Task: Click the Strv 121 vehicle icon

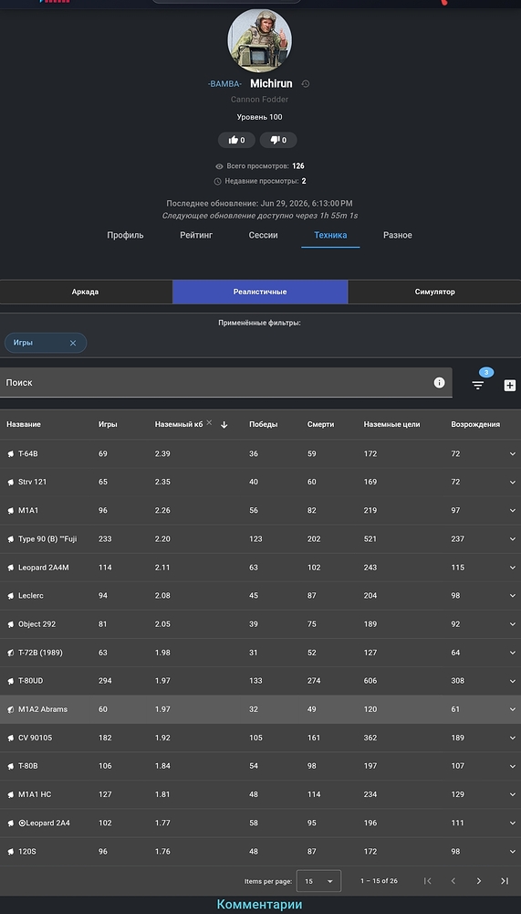Action: tap(10, 483)
